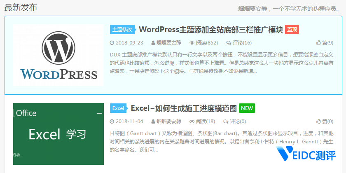The image size is (346, 173).
Task: Click the green NEW badge
Action: [247, 108]
